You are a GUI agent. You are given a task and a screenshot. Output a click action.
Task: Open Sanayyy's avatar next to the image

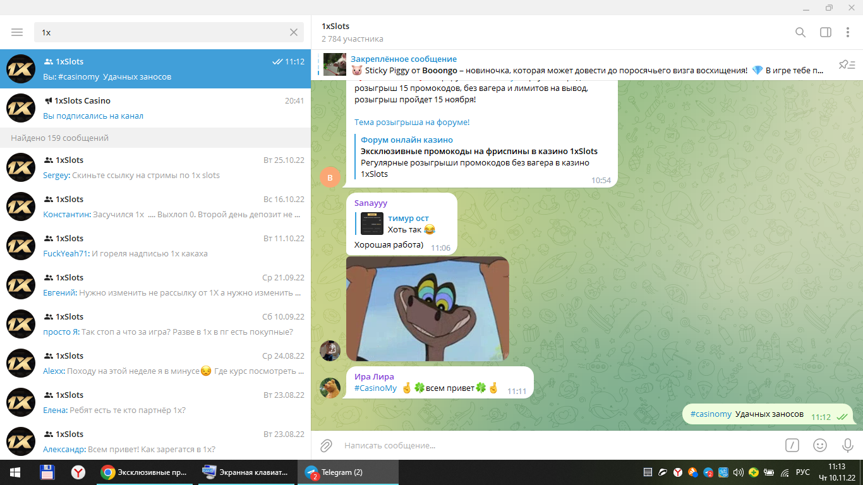[330, 350]
